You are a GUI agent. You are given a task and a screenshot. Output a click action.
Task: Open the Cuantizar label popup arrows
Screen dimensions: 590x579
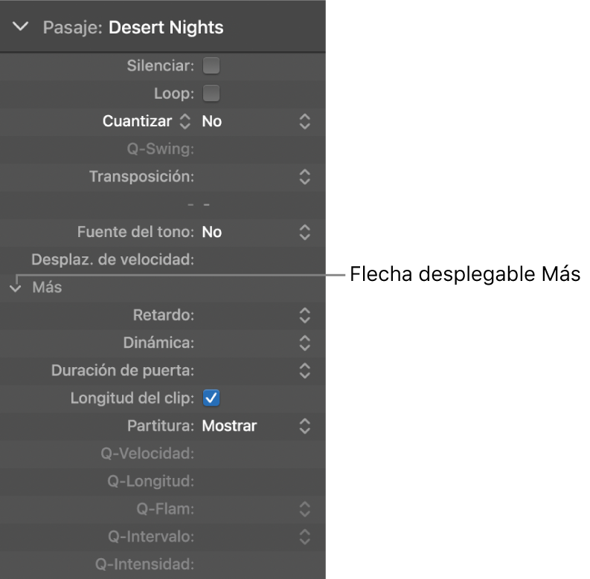[185, 121]
